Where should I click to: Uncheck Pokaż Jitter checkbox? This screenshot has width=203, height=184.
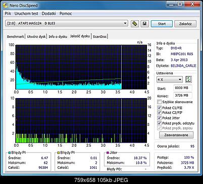pos(159,118)
